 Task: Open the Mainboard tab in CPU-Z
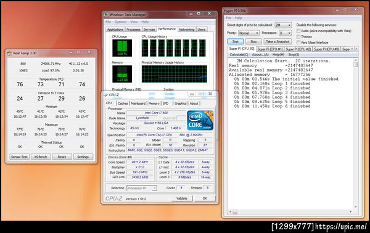[138, 104]
